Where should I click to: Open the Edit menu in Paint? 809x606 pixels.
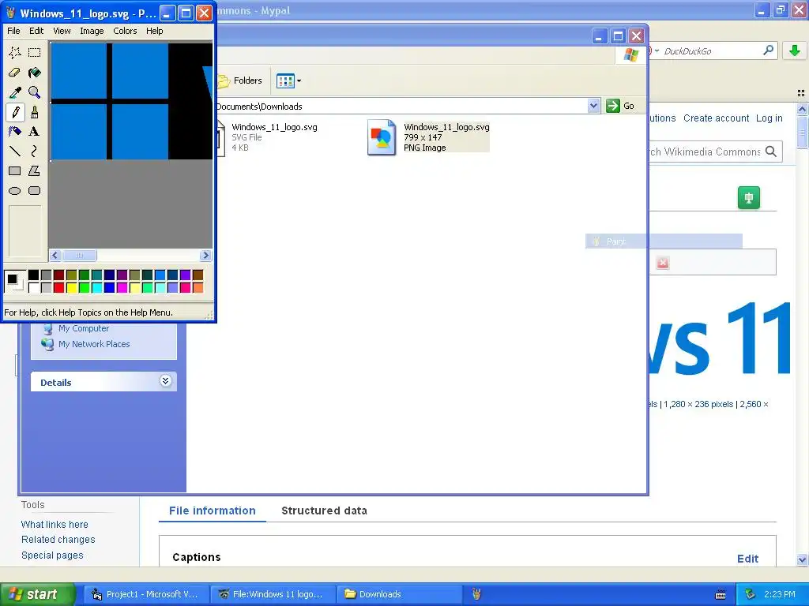point(36,31)
